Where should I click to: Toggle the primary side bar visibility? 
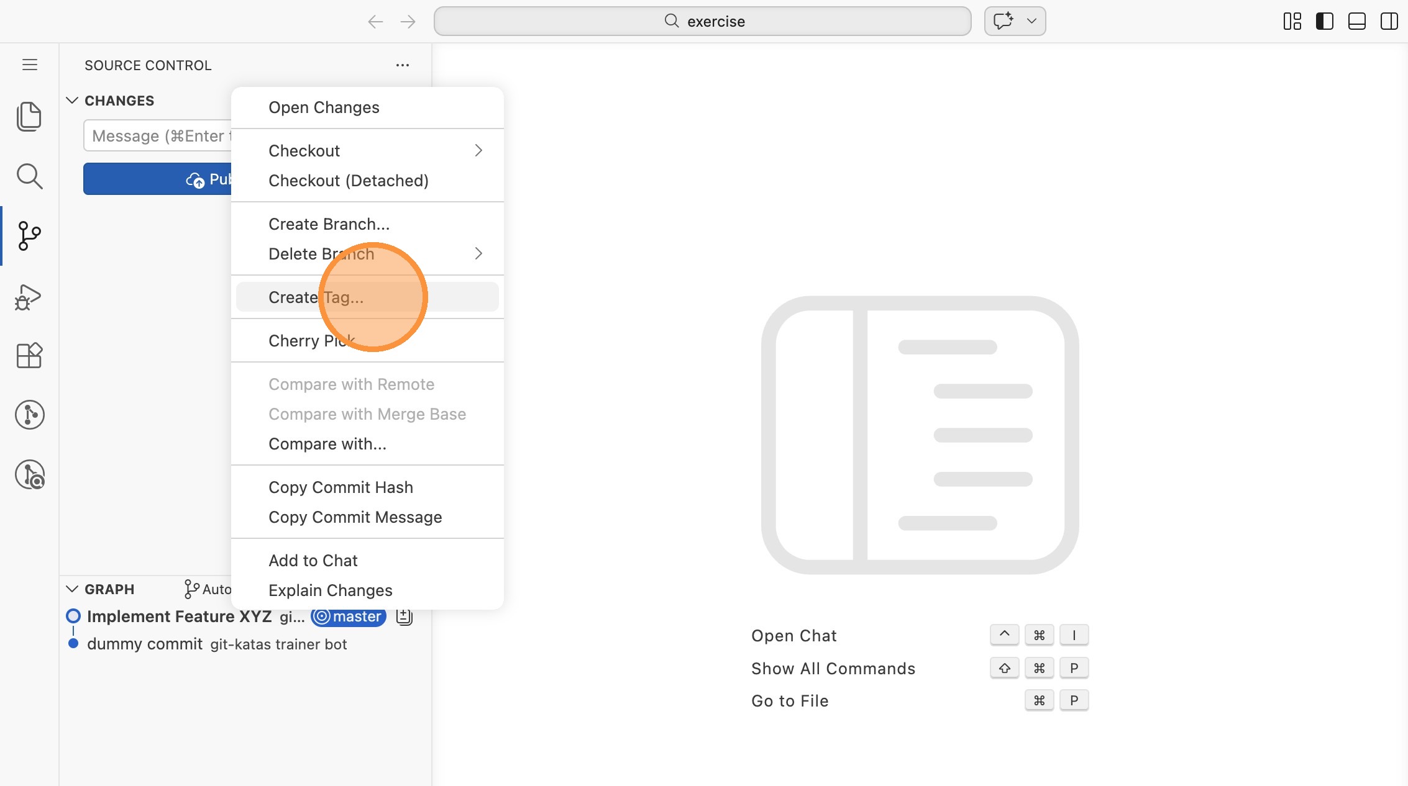coord(1324,22)
